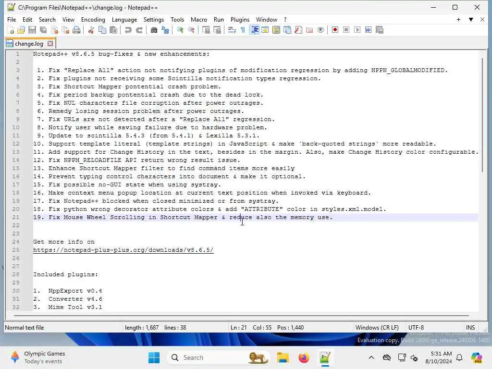
Task: Print the document via printer icon
Action: (x=76, y=30)
